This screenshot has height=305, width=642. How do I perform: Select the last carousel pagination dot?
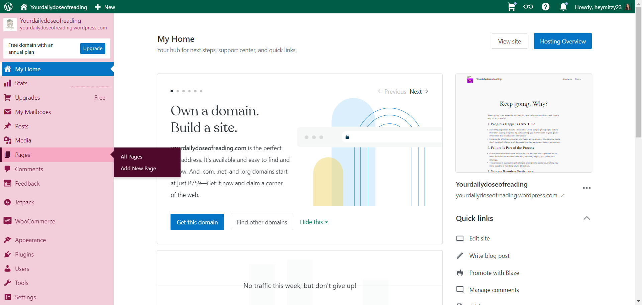(201, 91)
